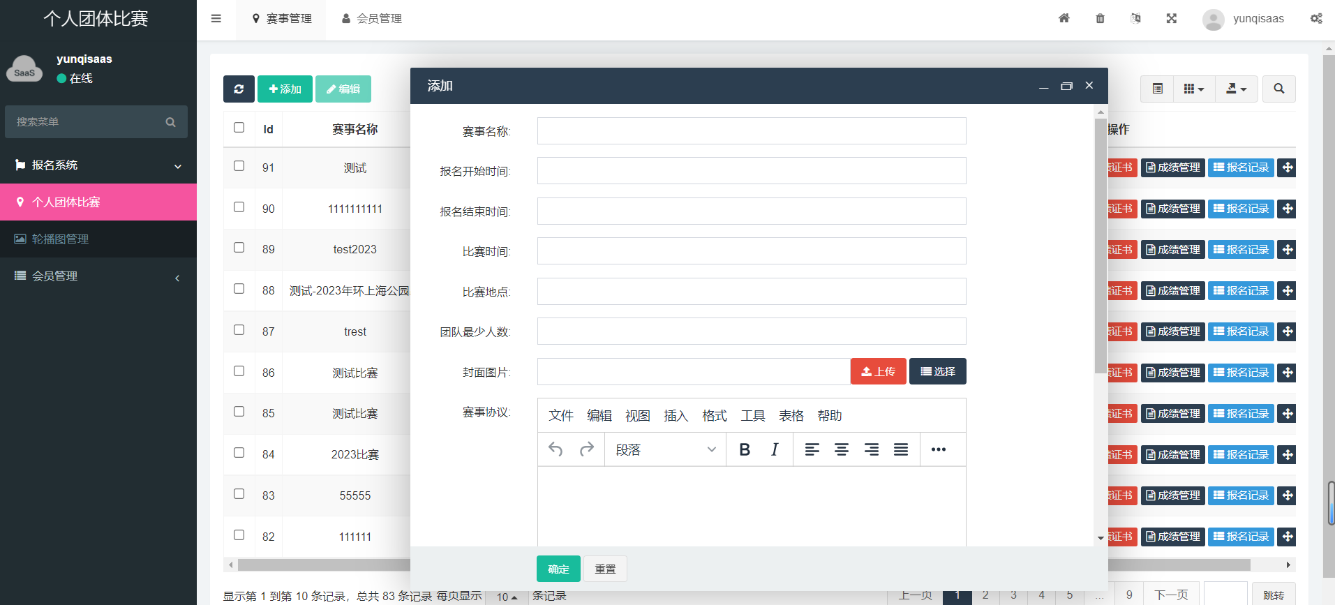Screen dimensions: 1335x605
Task: Check the checkbox for row 91
Action: click(239, 166)
